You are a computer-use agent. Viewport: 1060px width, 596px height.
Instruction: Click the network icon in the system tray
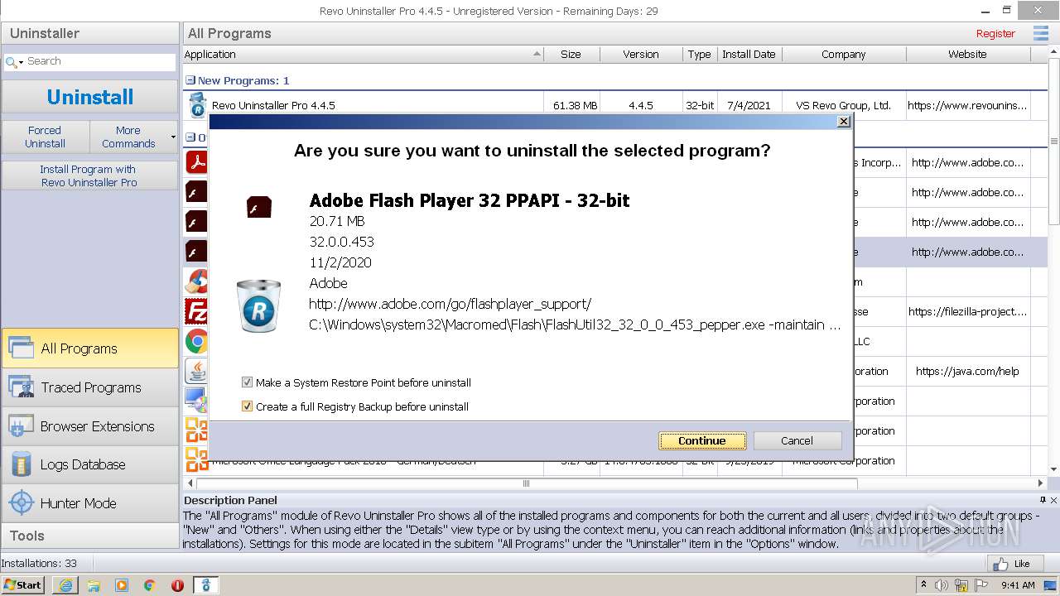pyautogui.click(x=961, y=585)
